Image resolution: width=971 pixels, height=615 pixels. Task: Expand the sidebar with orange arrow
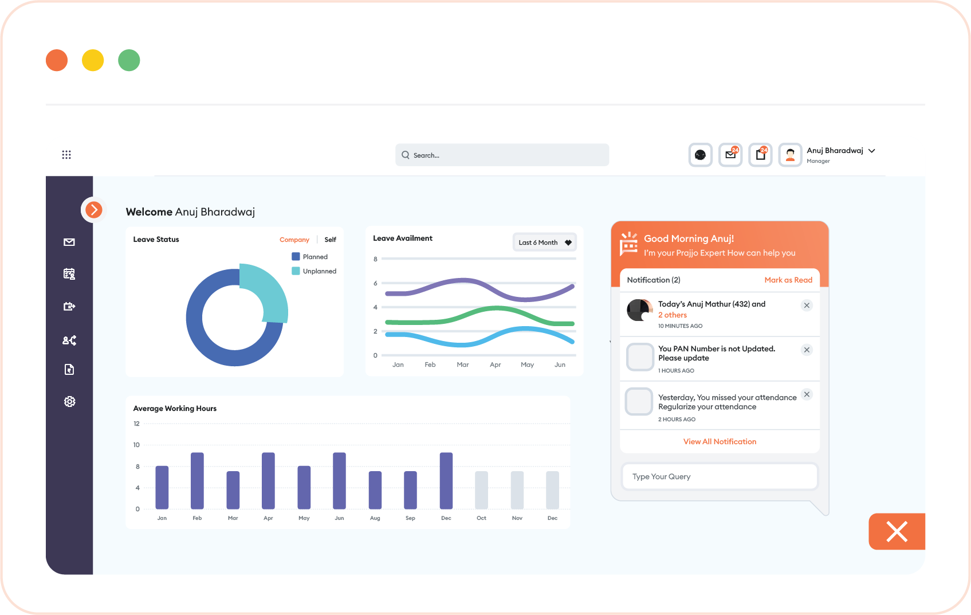click(94, 210)
